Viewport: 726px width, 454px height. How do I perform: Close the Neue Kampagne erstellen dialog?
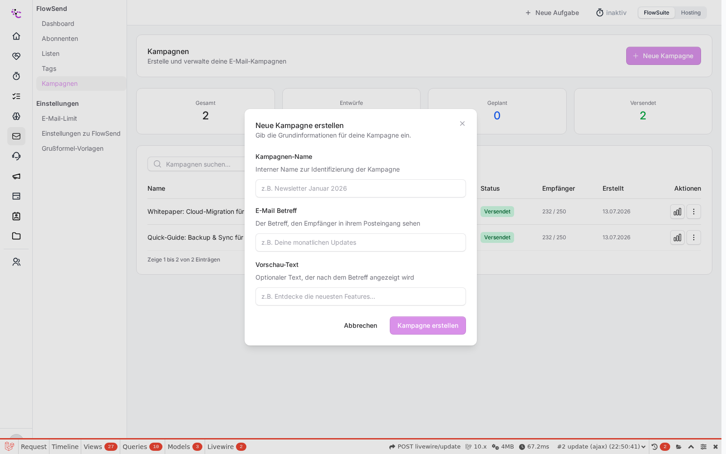[462, 123]
